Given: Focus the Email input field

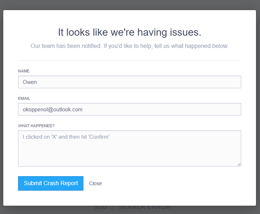Looking at the screenshot, I should point(129,110).
